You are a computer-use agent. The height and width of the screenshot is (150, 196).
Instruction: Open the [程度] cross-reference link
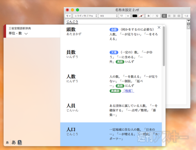pos(128,91)
